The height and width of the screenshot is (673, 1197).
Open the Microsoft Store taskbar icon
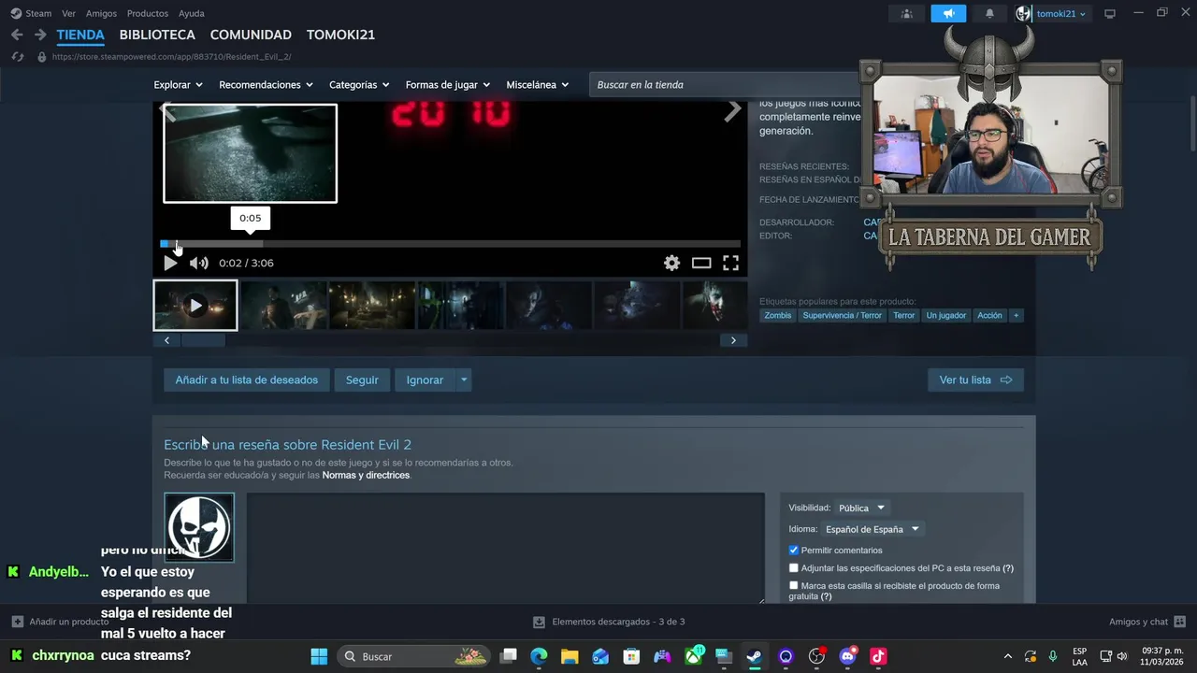coord(631,656)
